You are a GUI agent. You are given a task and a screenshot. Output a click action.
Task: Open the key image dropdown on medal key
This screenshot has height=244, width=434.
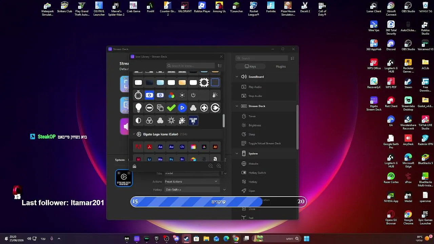point(129,173)
